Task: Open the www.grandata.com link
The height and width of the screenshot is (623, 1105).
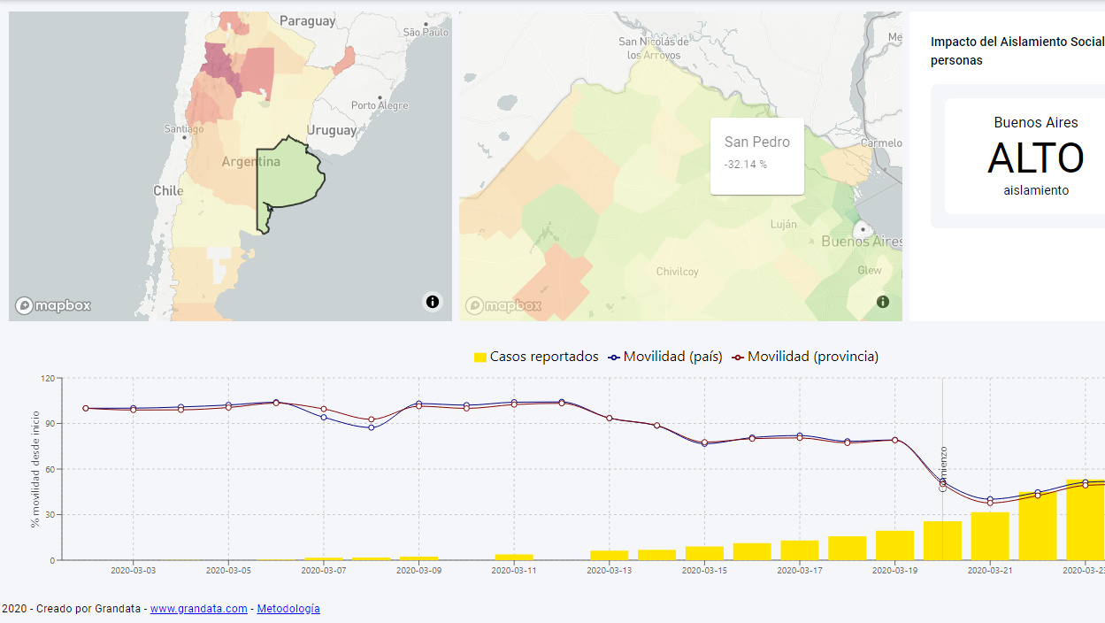Action: (x=198, y=609)
